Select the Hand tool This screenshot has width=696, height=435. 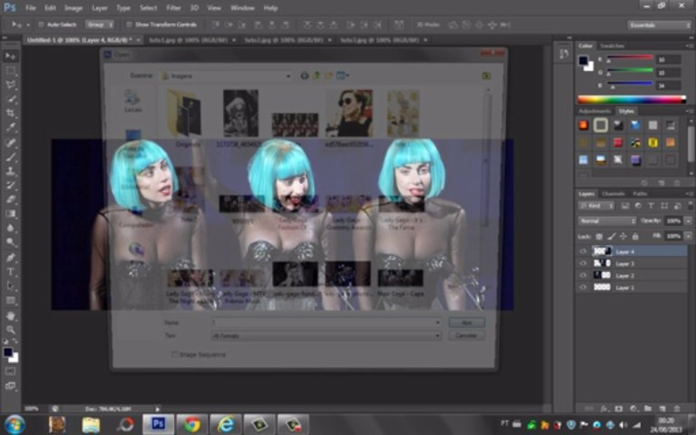pyautogui.click(x=11, y=315)
